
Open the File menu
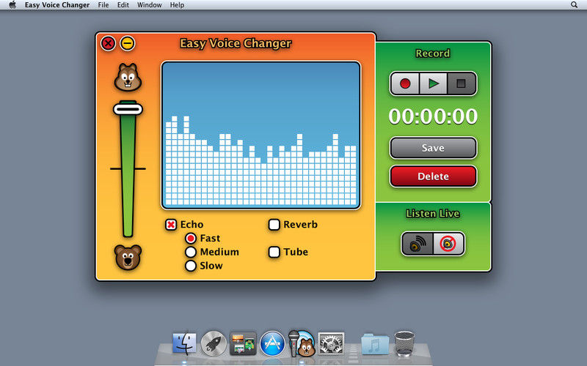103,5
